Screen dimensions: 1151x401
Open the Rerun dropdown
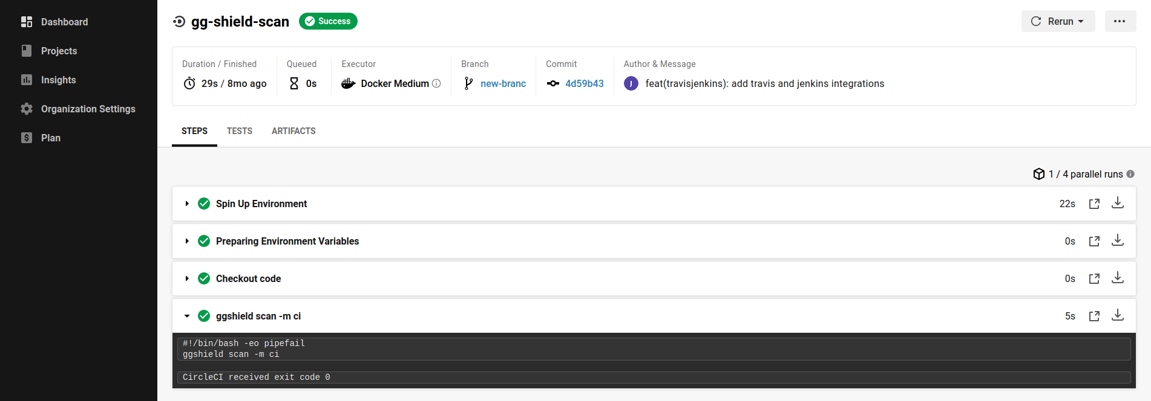pos(1058,21)
